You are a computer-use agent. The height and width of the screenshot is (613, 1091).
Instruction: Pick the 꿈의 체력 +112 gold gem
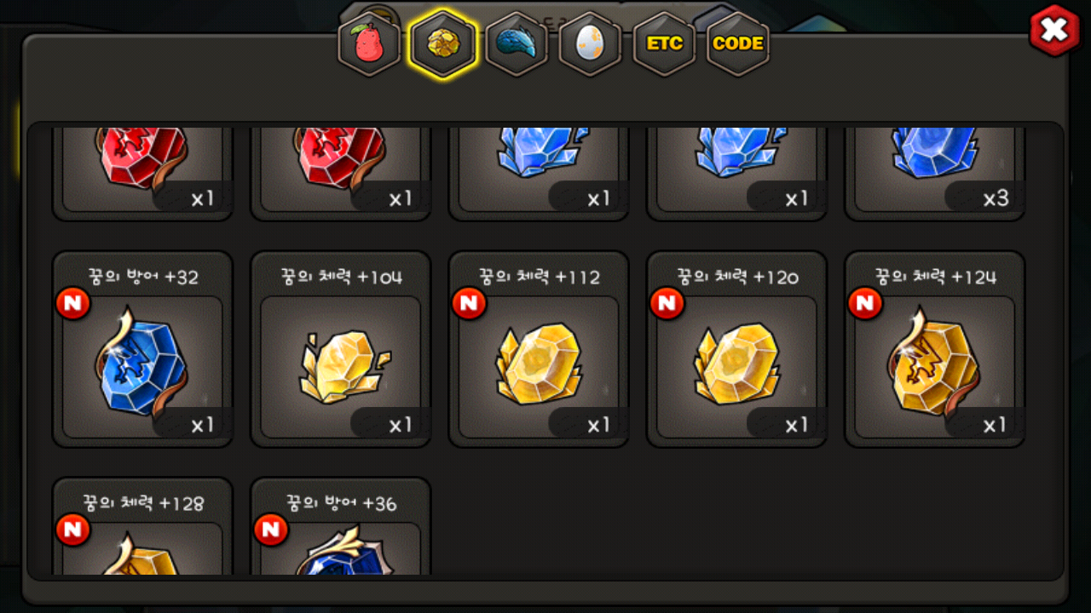539,349
